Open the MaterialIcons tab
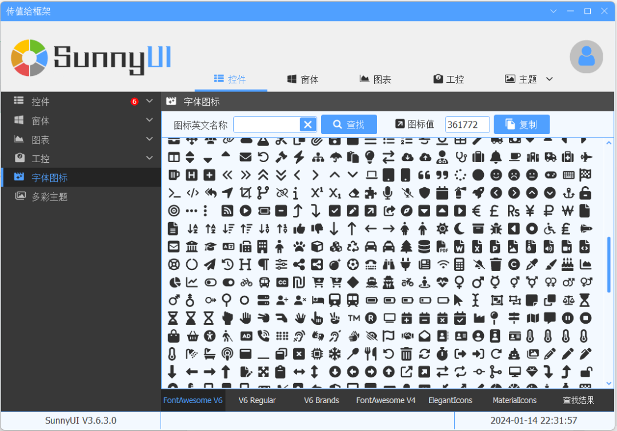 point(514,400)
